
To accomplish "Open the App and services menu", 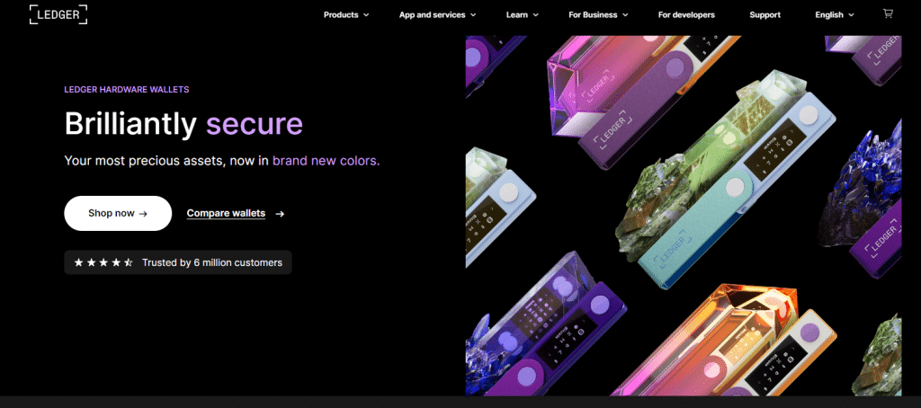I will tap(432, 14).
